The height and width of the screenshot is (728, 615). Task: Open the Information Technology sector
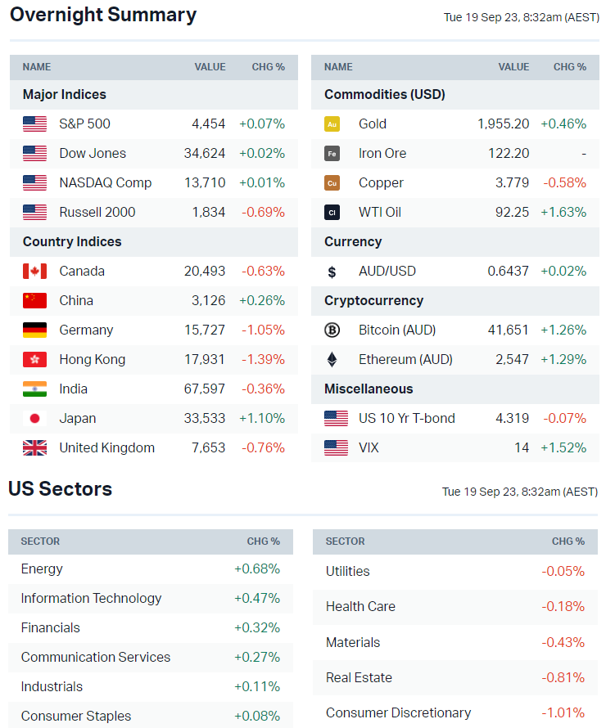pyautogui.click(x=91, y=599)
